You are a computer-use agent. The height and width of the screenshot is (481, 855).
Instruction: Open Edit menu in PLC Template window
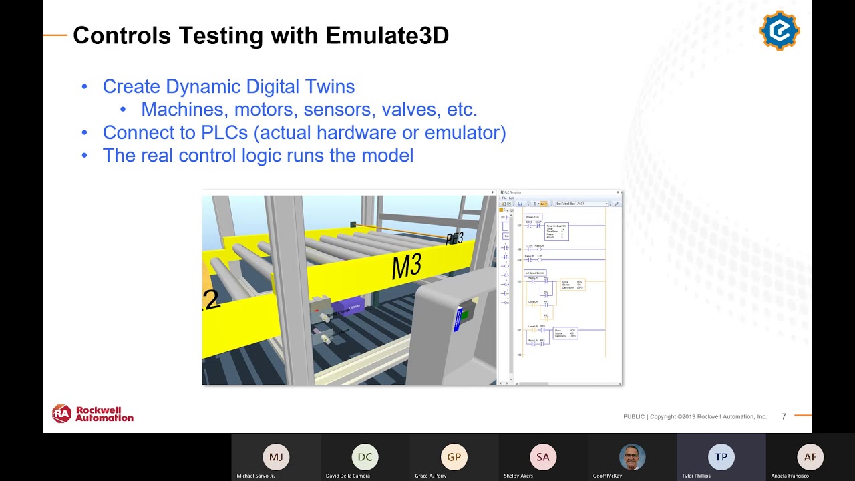coord(512,198)
